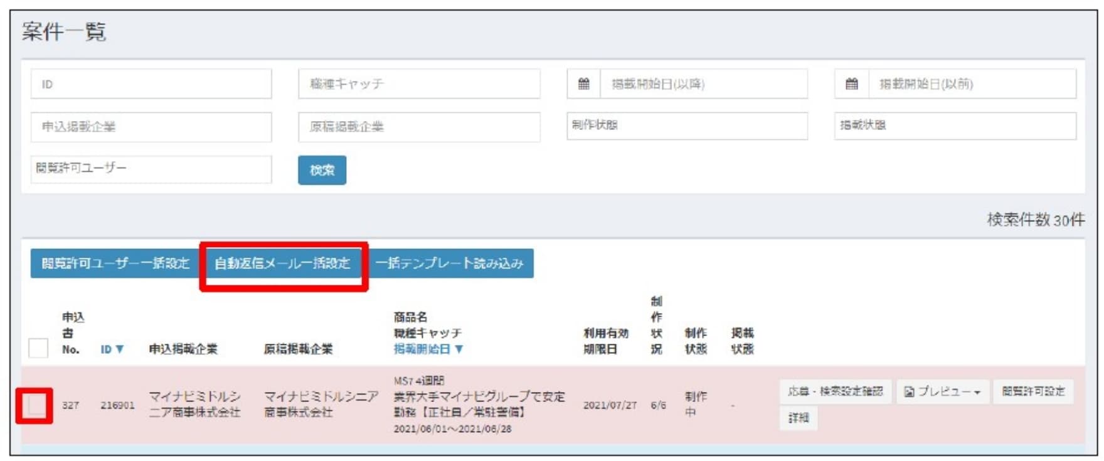Click the preview document icon
The height and width of the screenshot is (461, 1104).
pyautogui.click(x=909, y=392)
